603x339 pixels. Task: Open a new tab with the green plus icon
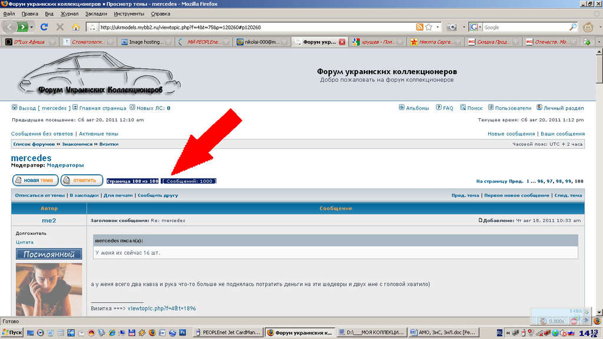587,42
